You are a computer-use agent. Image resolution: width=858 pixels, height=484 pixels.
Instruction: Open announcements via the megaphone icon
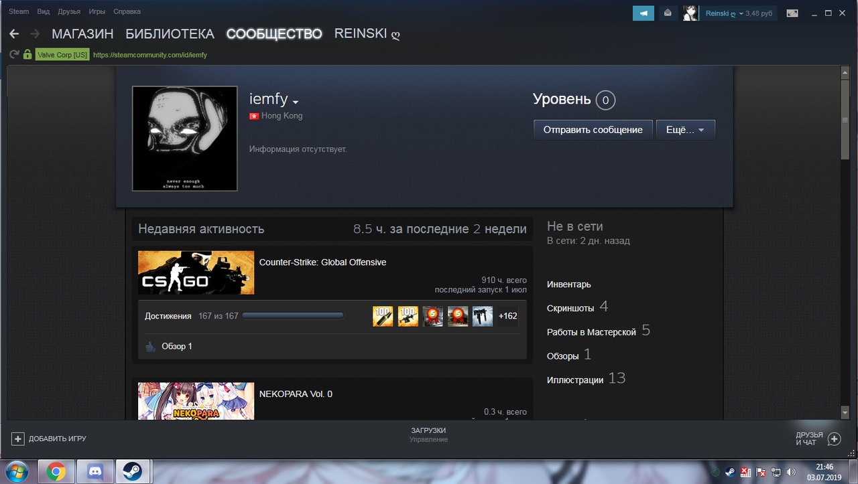tap(643, 13)
